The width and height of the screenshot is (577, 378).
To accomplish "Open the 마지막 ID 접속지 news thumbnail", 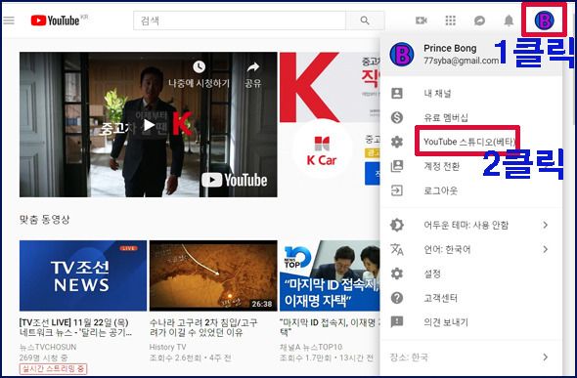I will tap(331, 275).
